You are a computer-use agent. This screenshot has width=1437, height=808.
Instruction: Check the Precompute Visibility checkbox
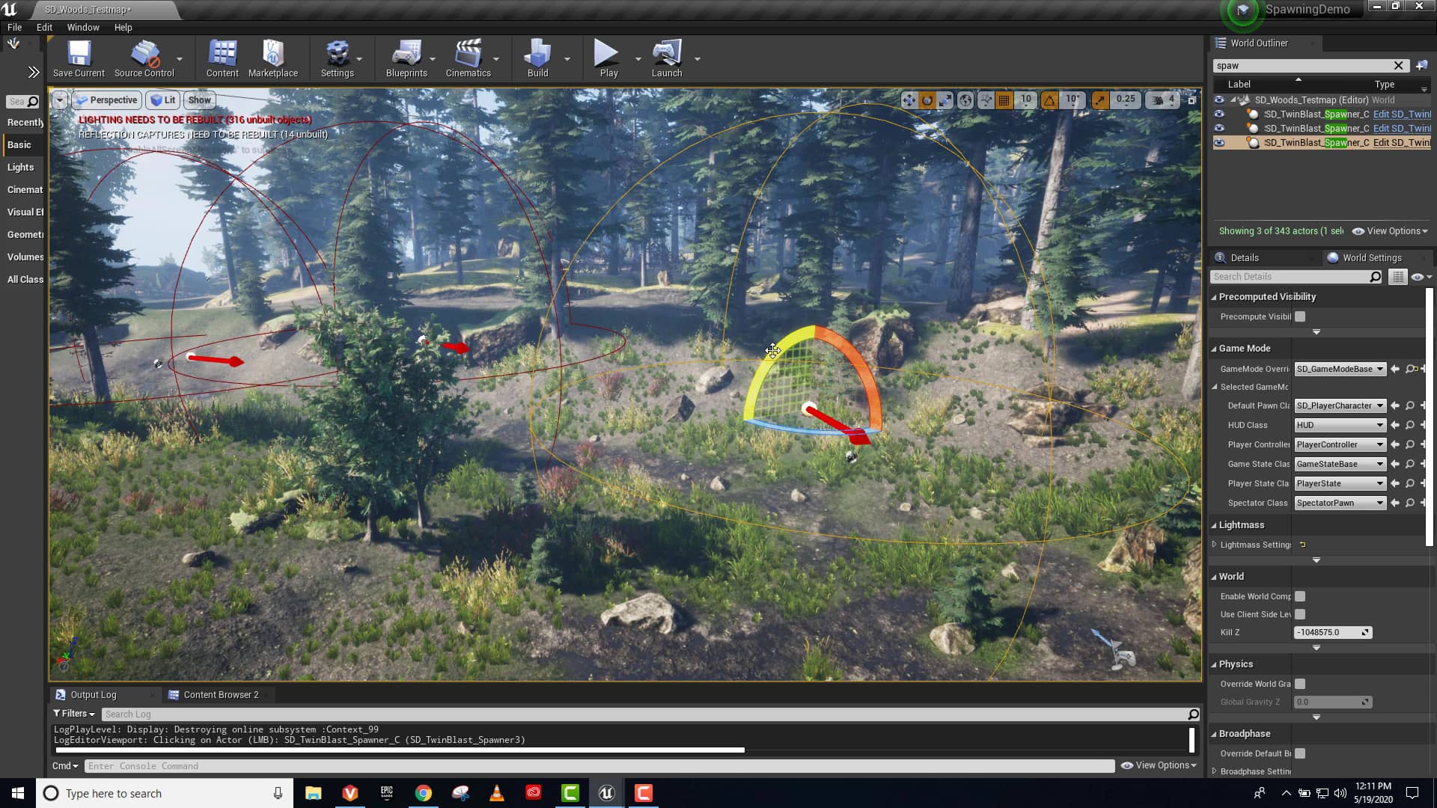(x=1300, y=316)
